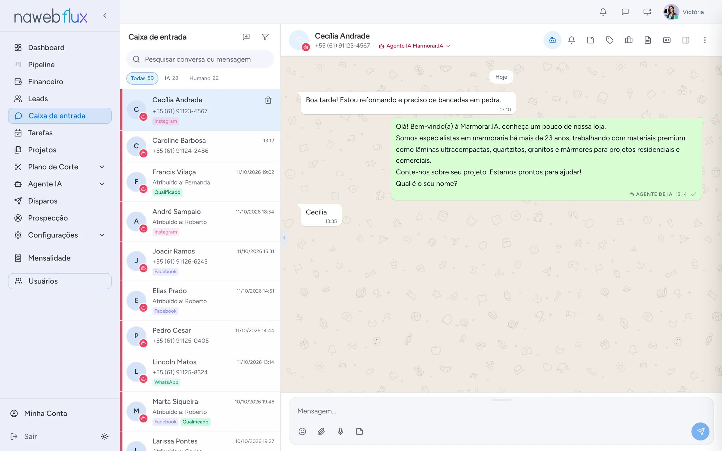722x451 pixels.
Task: Select the Todas 50 tab
Action: click(x=142, y=78)
